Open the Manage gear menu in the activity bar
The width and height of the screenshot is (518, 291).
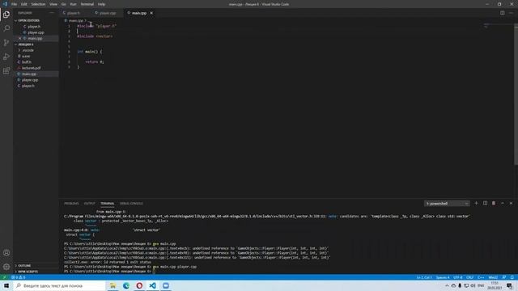[x=6, y=267]
